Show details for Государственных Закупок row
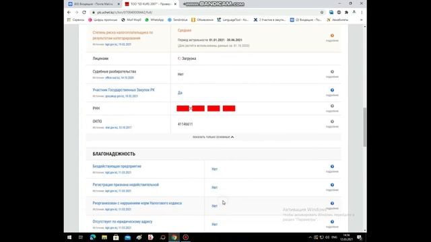This screenshot has width=431, height=242. point(332,92)
